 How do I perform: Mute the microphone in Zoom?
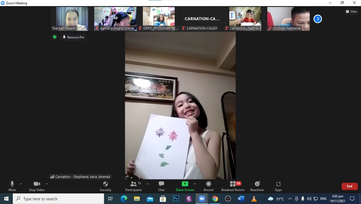coord(12,186)
